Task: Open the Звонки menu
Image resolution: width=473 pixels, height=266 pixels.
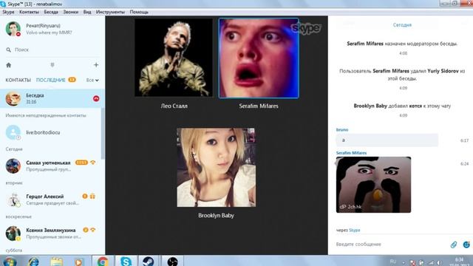Action: (71, 12)
